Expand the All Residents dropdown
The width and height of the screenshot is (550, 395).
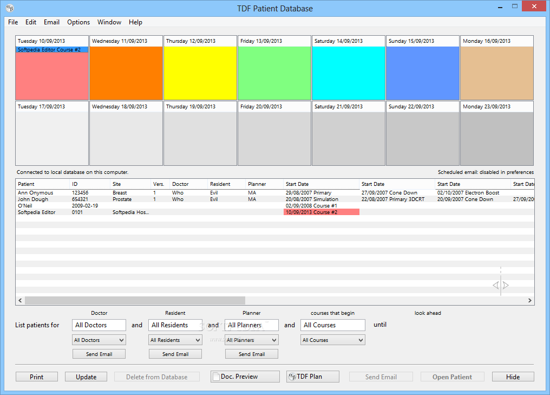[175, 340]
